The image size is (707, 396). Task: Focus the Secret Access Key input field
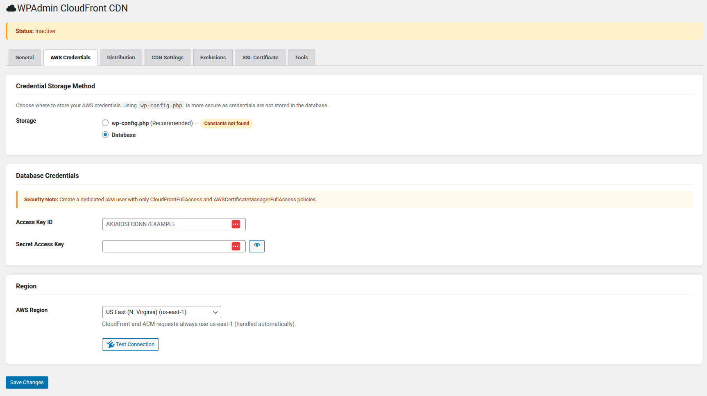click(166, 246)
